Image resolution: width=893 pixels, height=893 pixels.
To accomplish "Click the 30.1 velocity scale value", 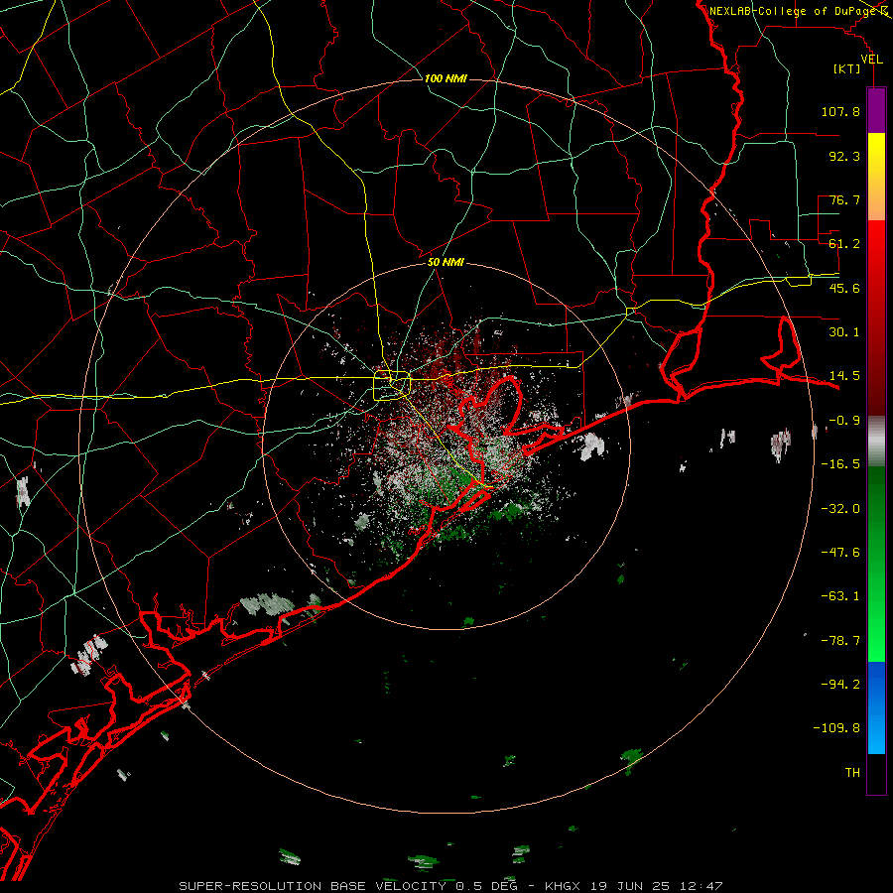I will (844, 332).
